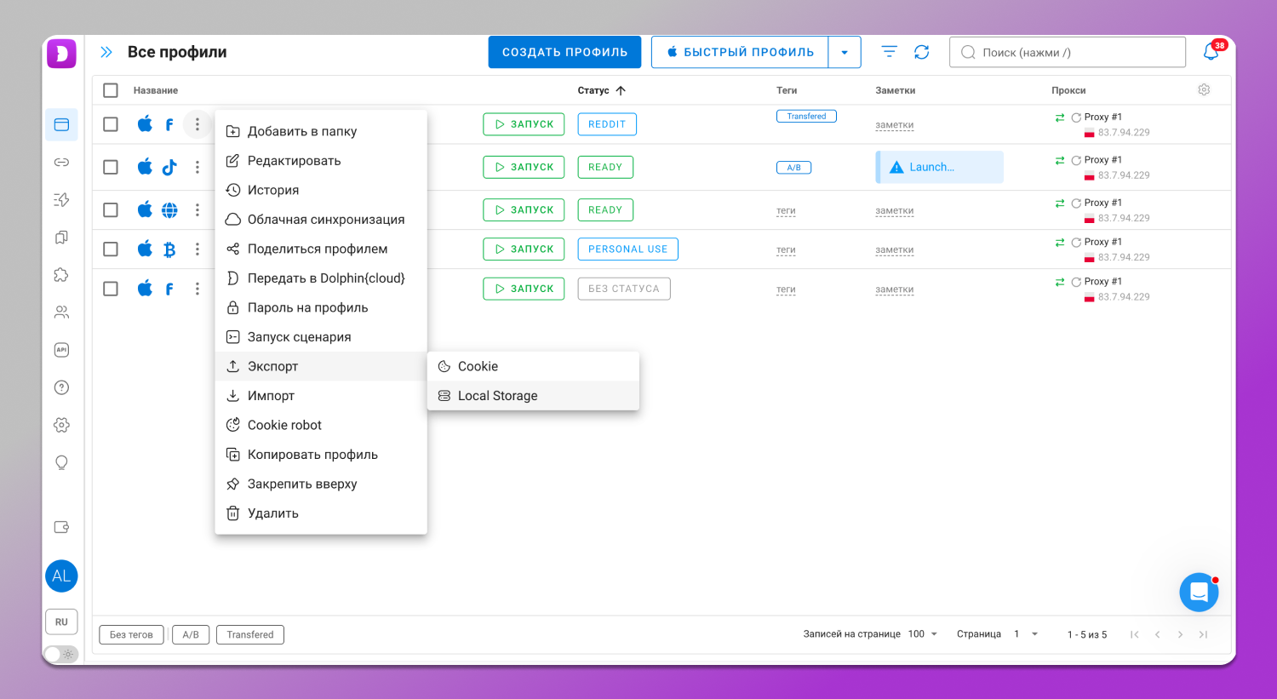Open the Extensions puzzle icon in sidebar
Viewport: 1277px width, 699px height.
(x=61, y=275)
